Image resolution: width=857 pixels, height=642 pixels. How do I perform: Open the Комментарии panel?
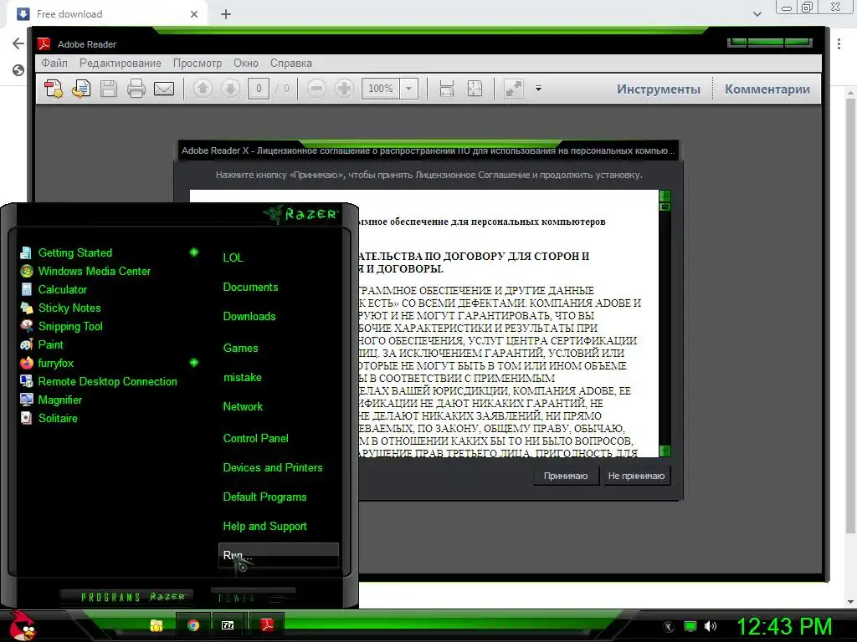tap(767, 89)
